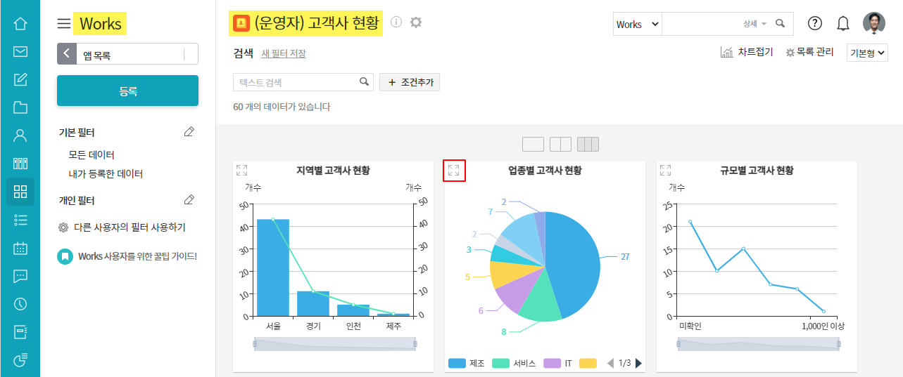
Task: Open settings gear next to app title
Action: pyautogui.click(x=416, y=22)
